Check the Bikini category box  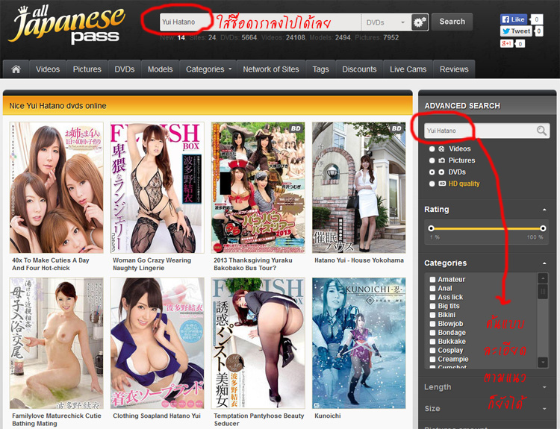tap(432, 315)
